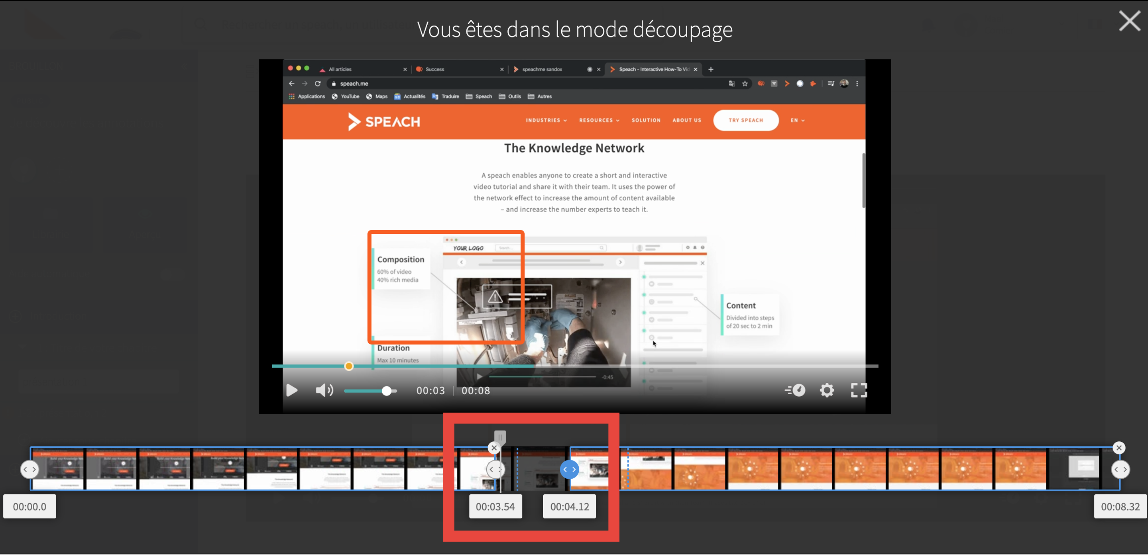Edit the 00:00.0 start time field
The width and height of the screenshot is (1148, 556).
[30, 507]
